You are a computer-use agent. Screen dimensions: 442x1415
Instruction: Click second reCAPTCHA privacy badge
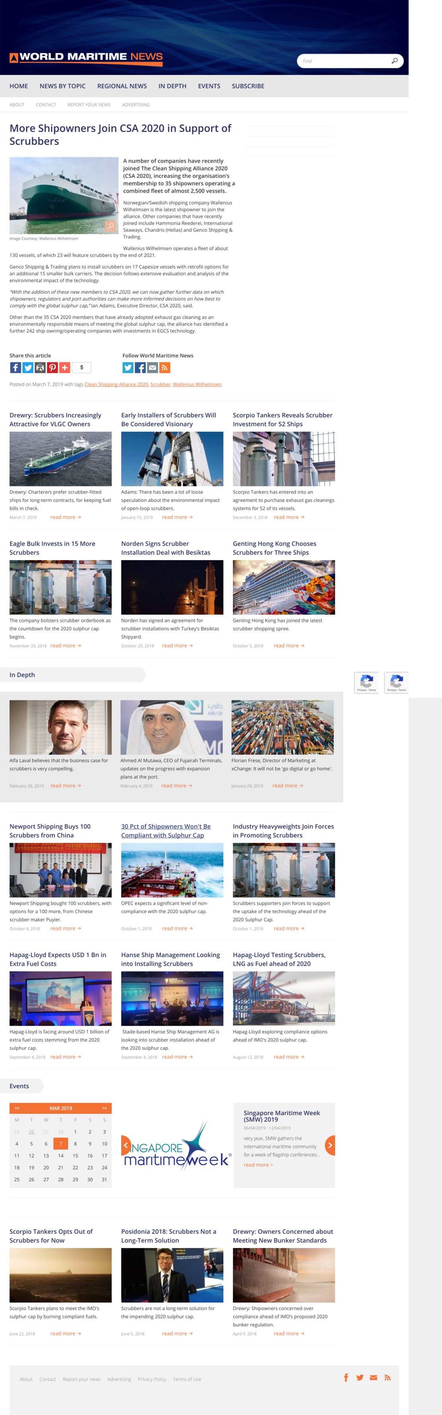pos(396,683)
